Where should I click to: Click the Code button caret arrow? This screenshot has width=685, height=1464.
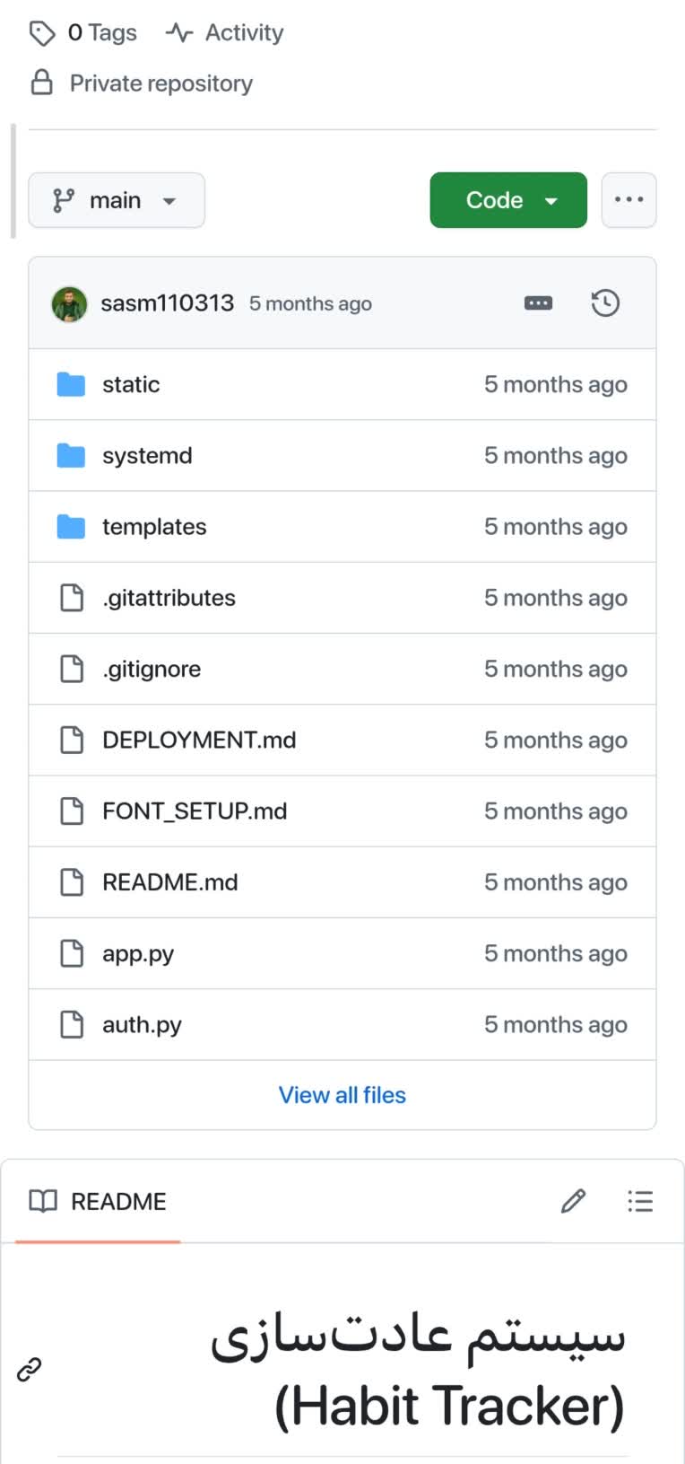[x=551, y=201]
